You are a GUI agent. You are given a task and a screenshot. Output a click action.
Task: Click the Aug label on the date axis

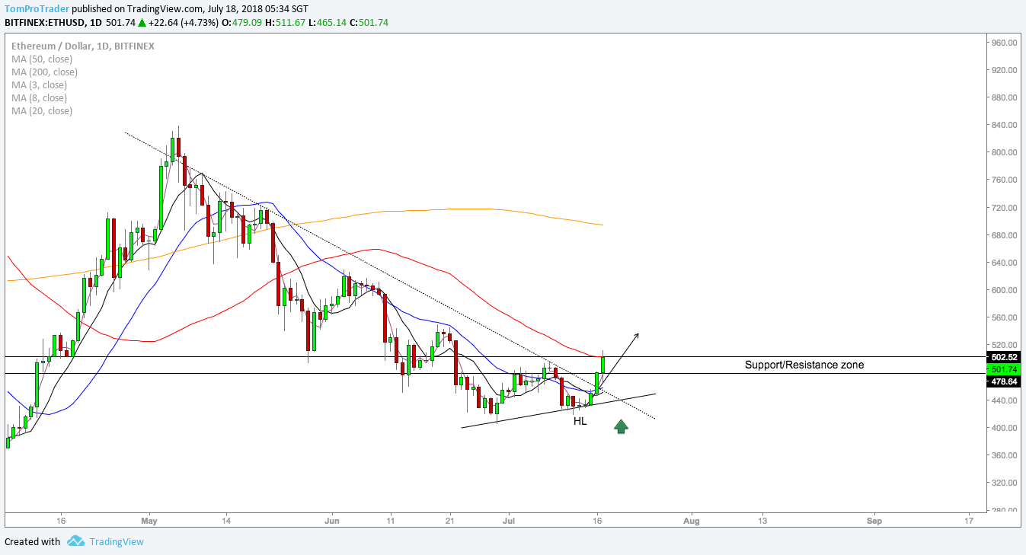[691, 522]
